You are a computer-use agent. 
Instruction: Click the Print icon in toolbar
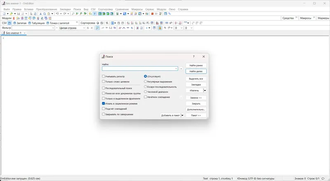[31, 14]
